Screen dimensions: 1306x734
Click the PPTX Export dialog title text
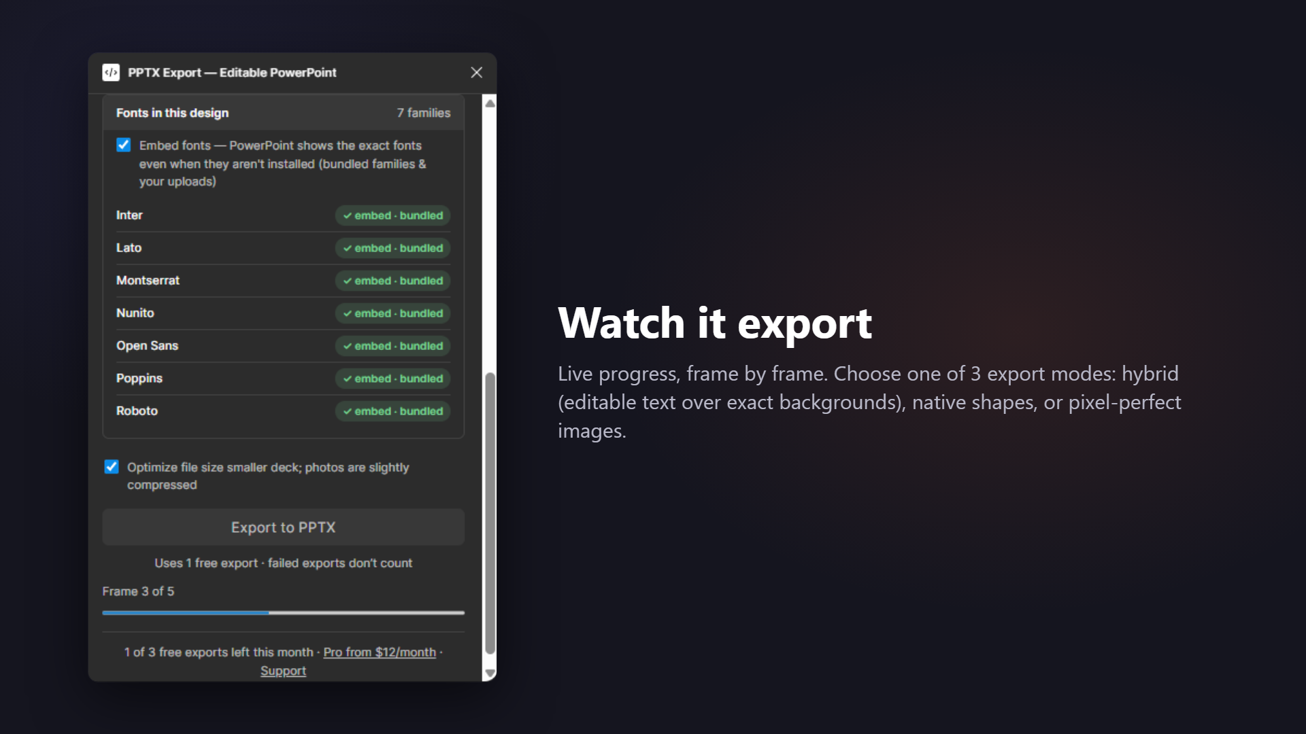pos(232,73)
